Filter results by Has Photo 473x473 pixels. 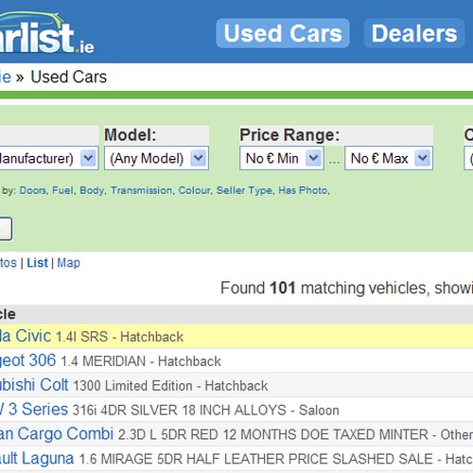(x=303, y=190)
